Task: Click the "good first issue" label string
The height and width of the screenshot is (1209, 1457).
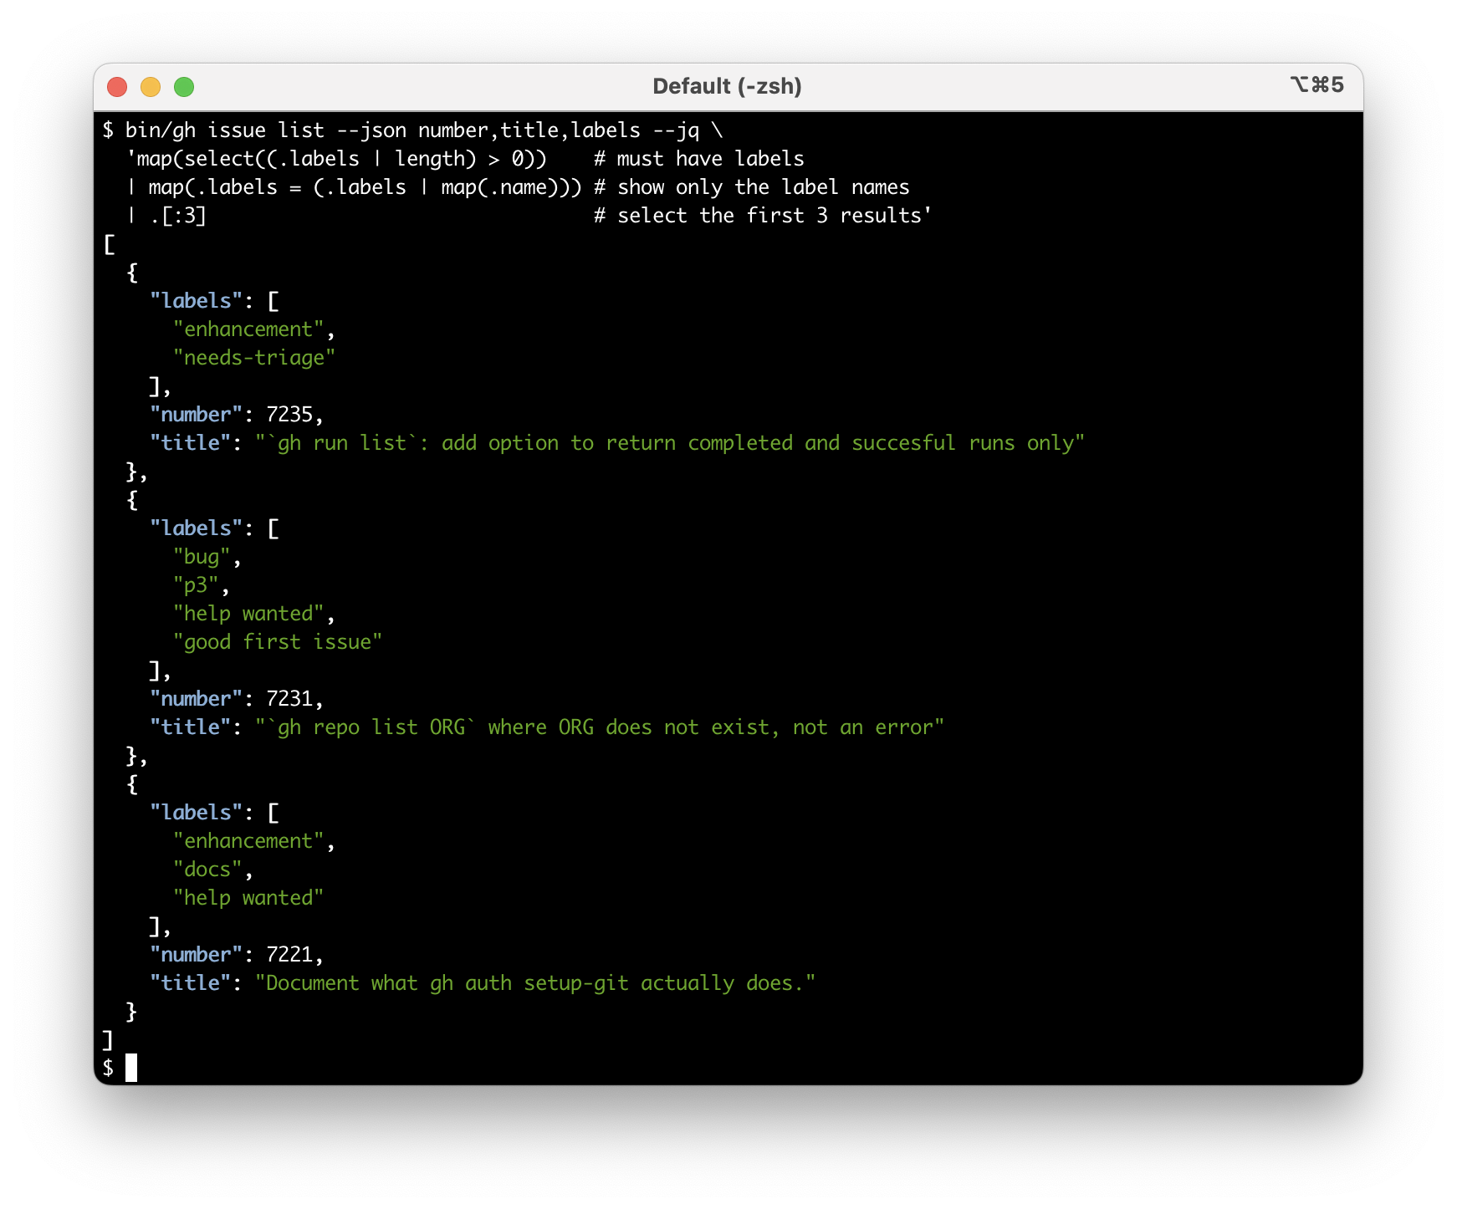Action: (278, 642)
